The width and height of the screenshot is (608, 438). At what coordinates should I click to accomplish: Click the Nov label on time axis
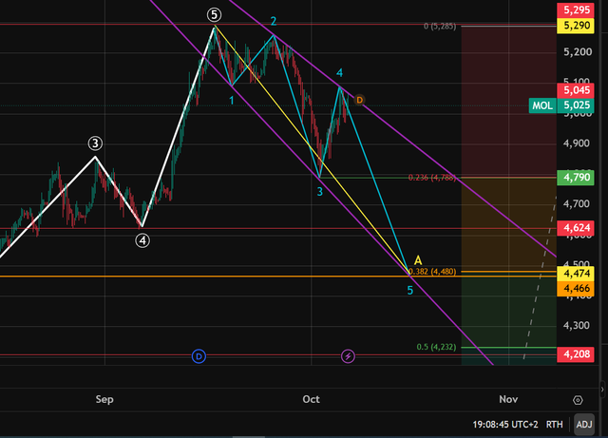pyautogui.click(x=508, y=399)
